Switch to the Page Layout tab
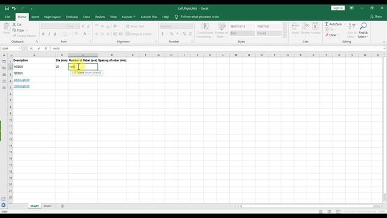 pyautogui.click(x=52, y=17)
